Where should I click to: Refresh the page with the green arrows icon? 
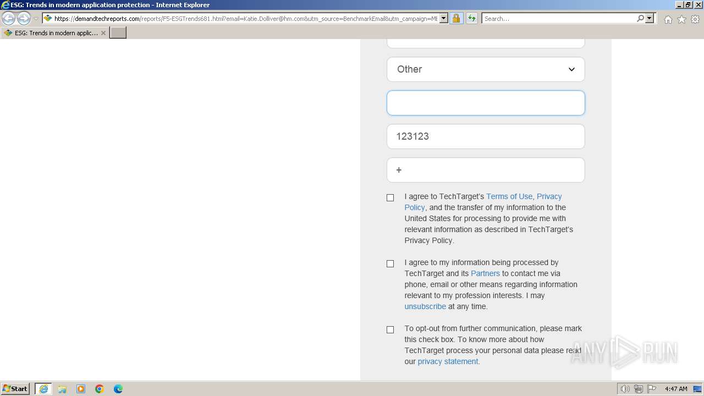pyautogui.click(x=471, y=19)
